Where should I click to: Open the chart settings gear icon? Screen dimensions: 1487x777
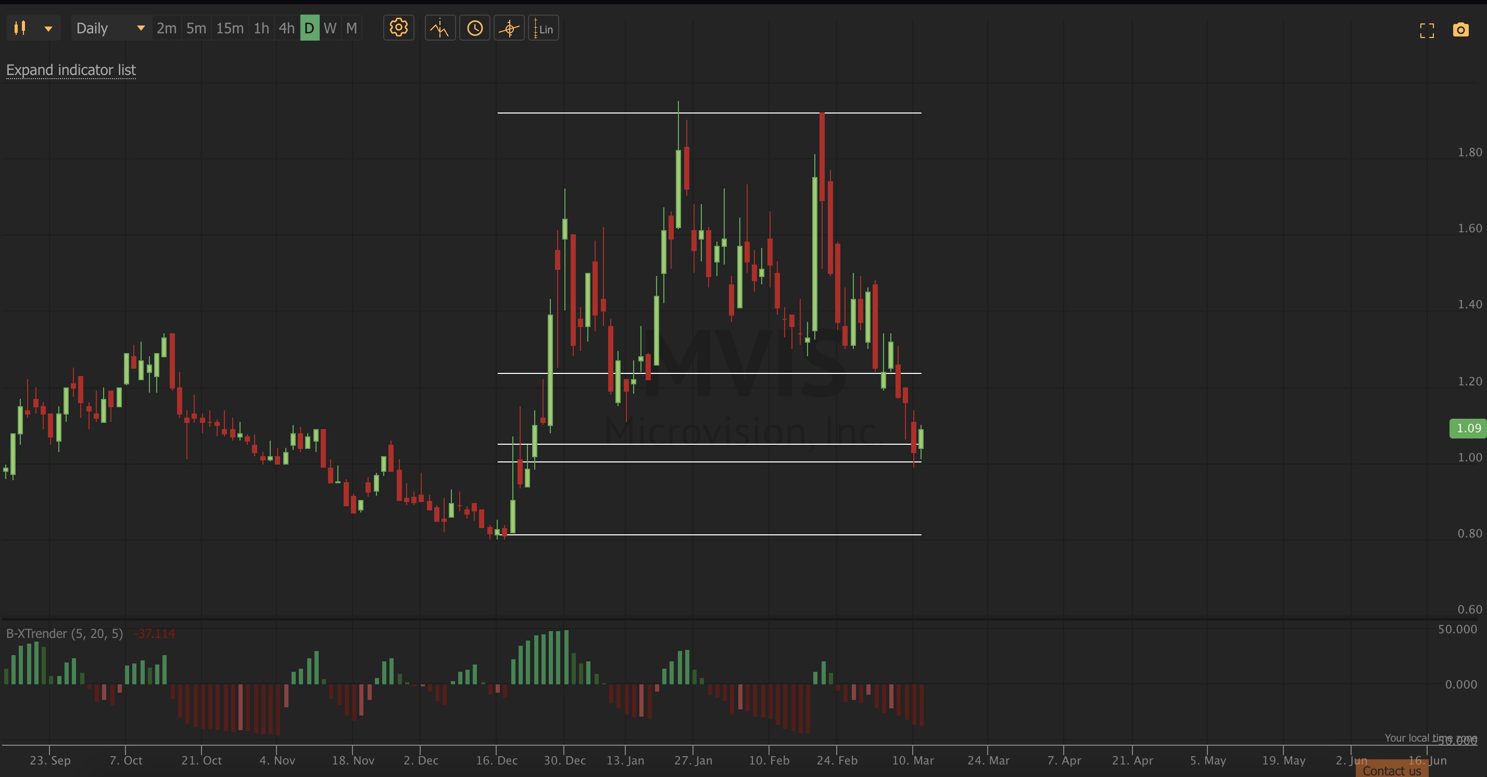tap(398, 28)
